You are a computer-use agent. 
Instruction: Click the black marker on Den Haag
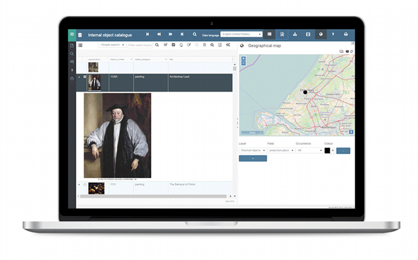[305, 92]
